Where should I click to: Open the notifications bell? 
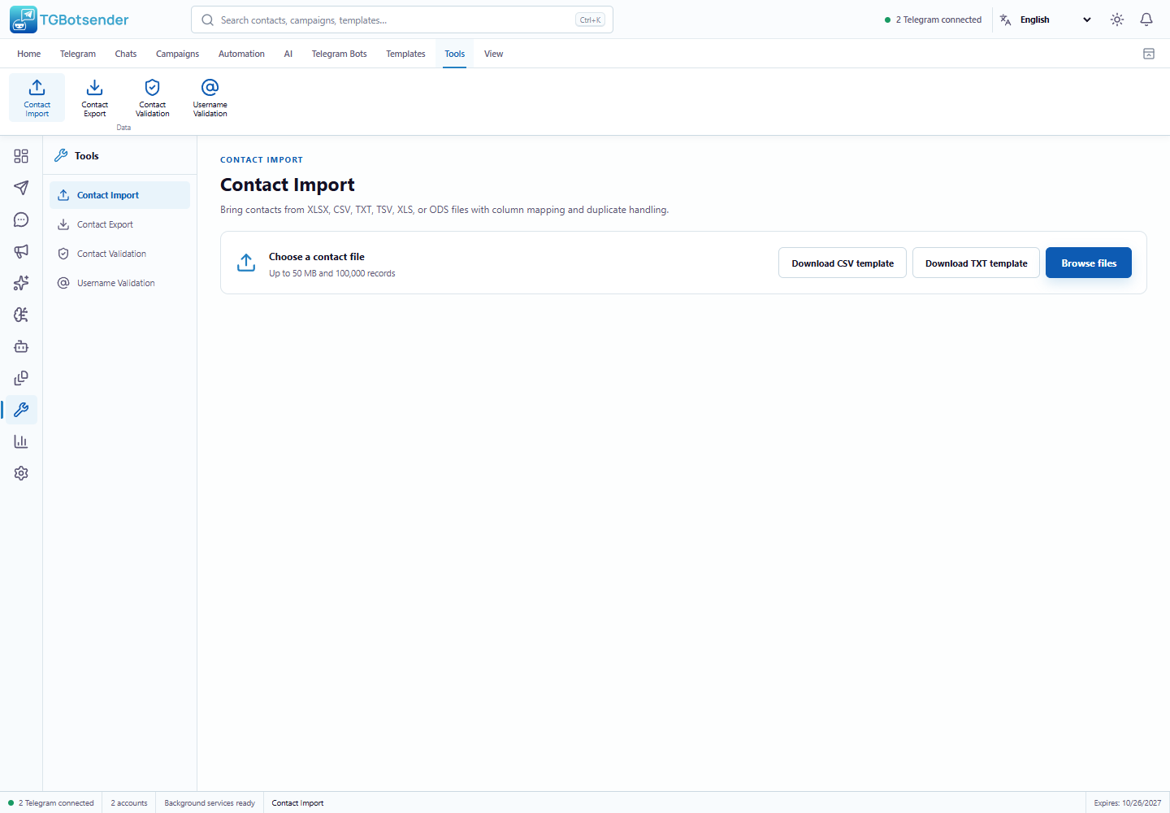pyautogui.click(x=1146, y=20)
